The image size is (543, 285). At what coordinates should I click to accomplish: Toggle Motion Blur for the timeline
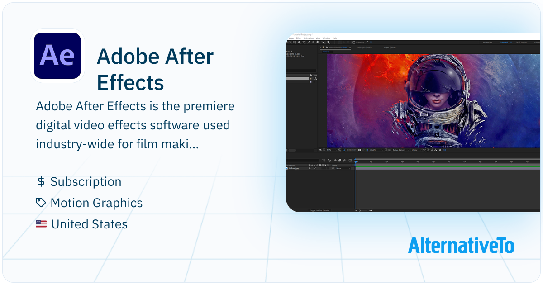344,160
